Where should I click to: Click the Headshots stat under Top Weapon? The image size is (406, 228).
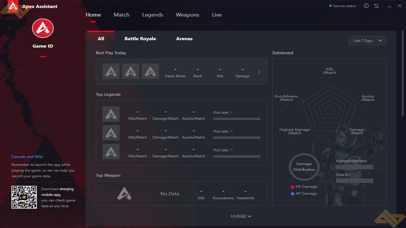pyautogui.click(x=246, y=194)
